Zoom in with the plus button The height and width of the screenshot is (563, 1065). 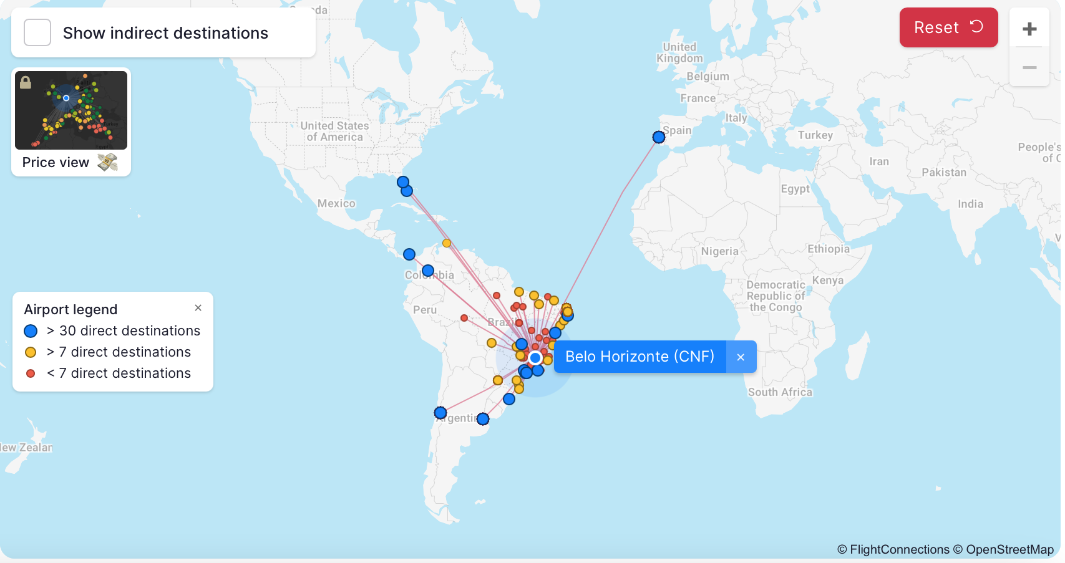click(x=1029, y=29)
